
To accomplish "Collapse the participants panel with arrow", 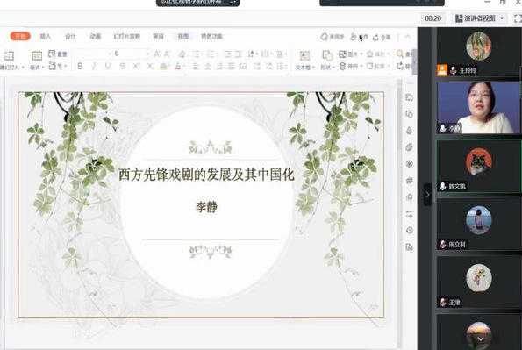I will pyautogui.click(x=427, y=195).
